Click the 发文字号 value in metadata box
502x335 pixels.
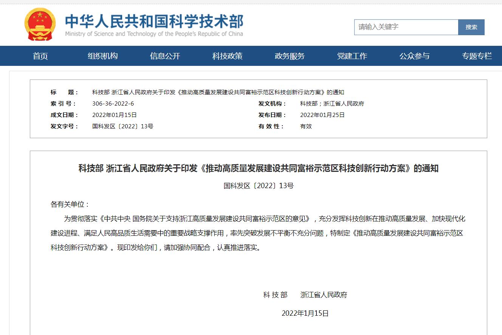tap(123, 126)
